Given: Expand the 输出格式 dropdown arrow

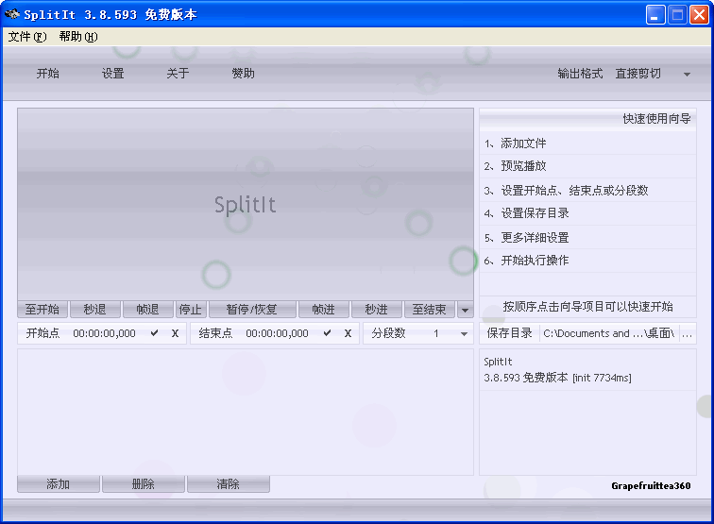Looking at the screenshot, I should coord(687,75).
